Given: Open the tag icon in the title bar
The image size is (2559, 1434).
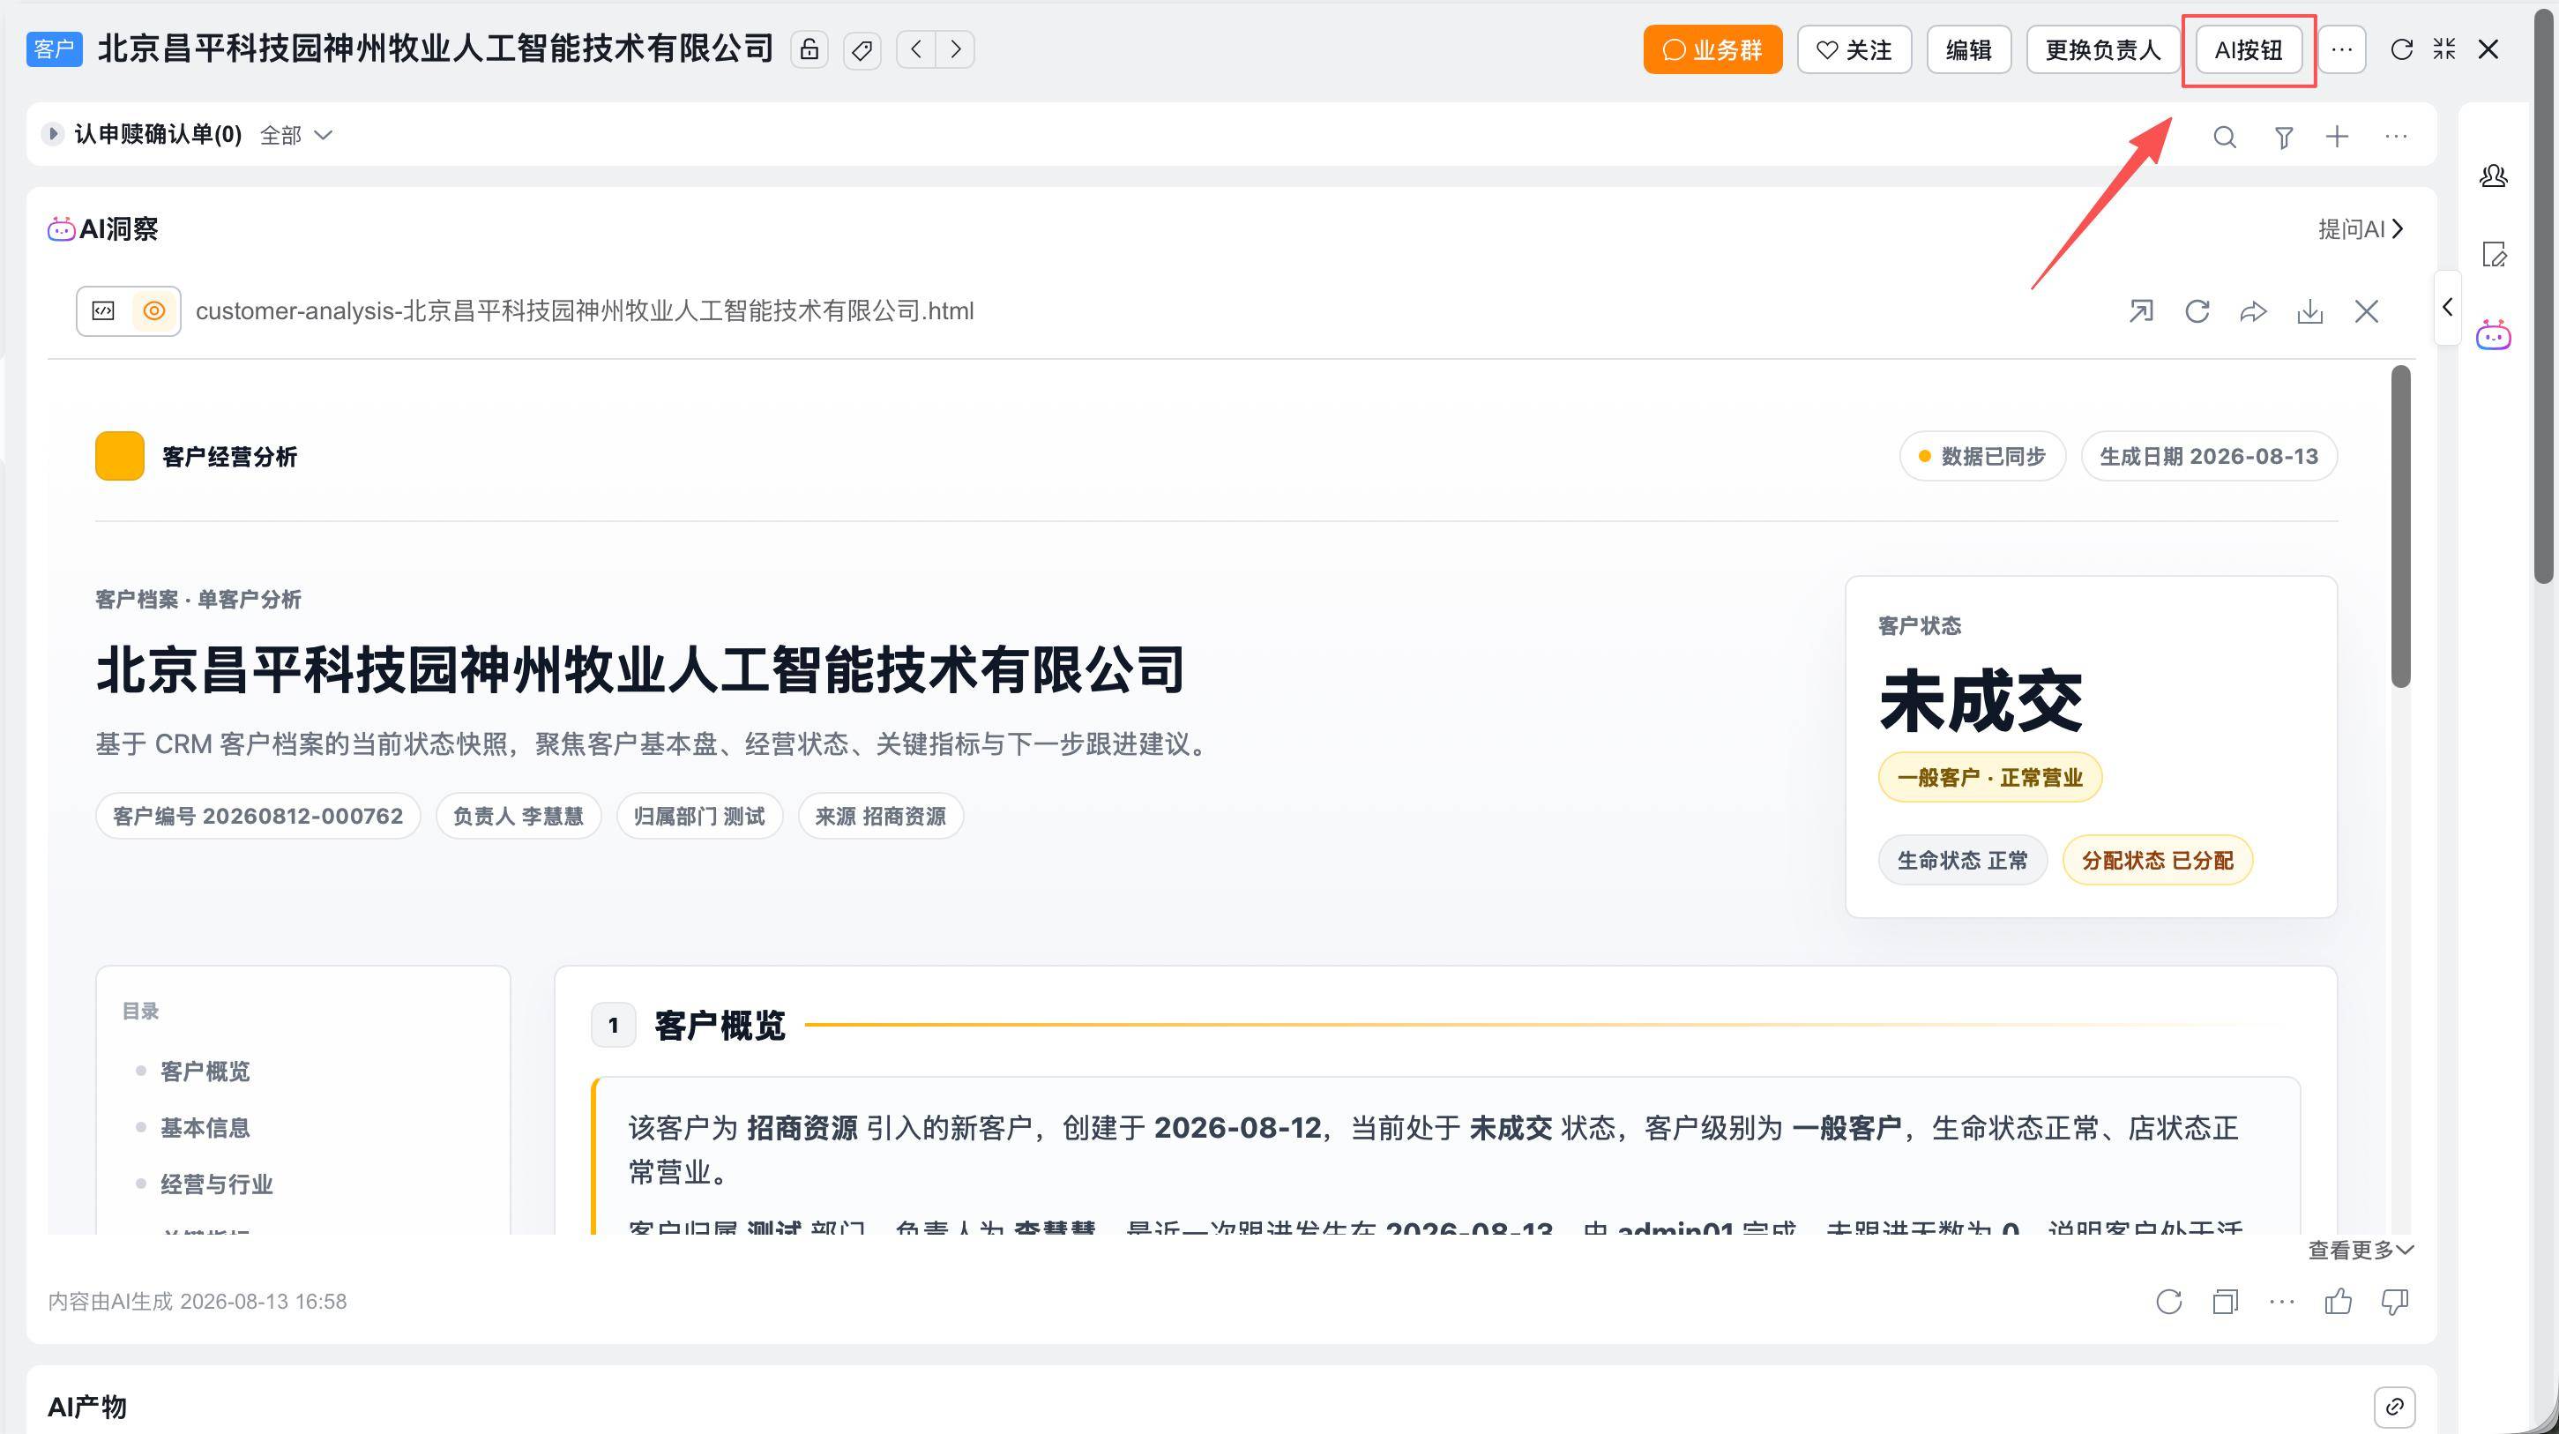Looking at the screenshot, I should (x=862, y=49).
